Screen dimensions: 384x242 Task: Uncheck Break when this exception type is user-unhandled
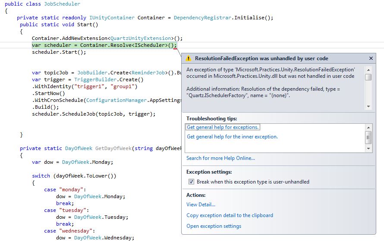tap(191, 182)
